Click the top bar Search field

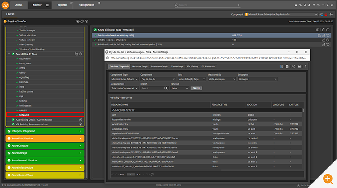click(x=208, y=5)
